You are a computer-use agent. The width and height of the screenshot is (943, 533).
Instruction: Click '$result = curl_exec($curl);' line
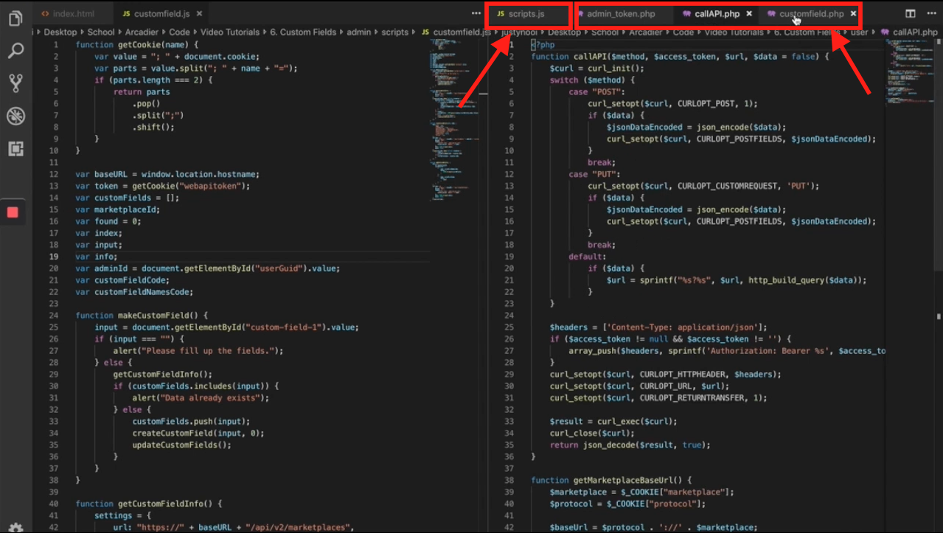click(x=613, y=421)
